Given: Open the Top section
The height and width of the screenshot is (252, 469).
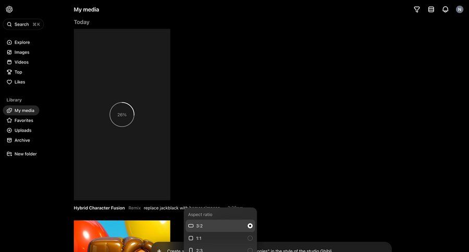Looking at the screenshot, I should point(15,72).
